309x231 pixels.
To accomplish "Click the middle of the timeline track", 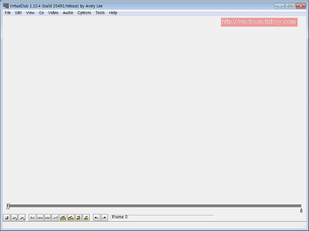I will [x=154, y=206].
